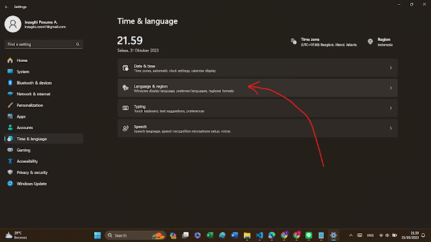Click the chevron on the Date & time row
431x242 pixels.
(x=391, y=68)
